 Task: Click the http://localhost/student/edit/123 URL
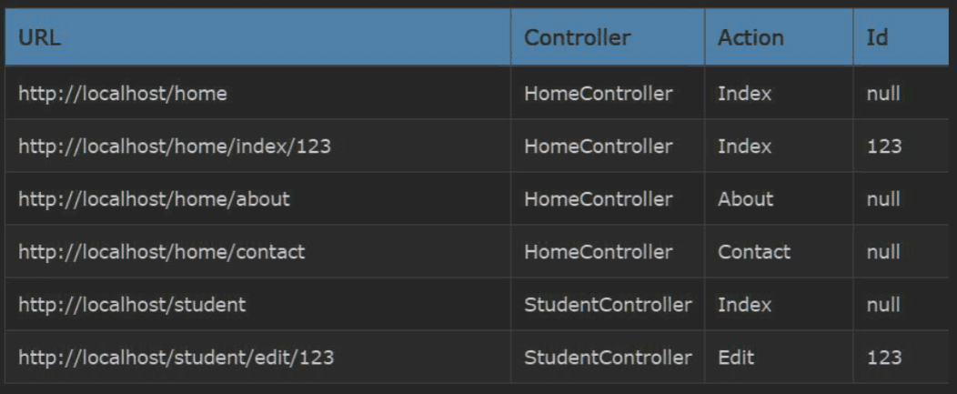point(176,358)
